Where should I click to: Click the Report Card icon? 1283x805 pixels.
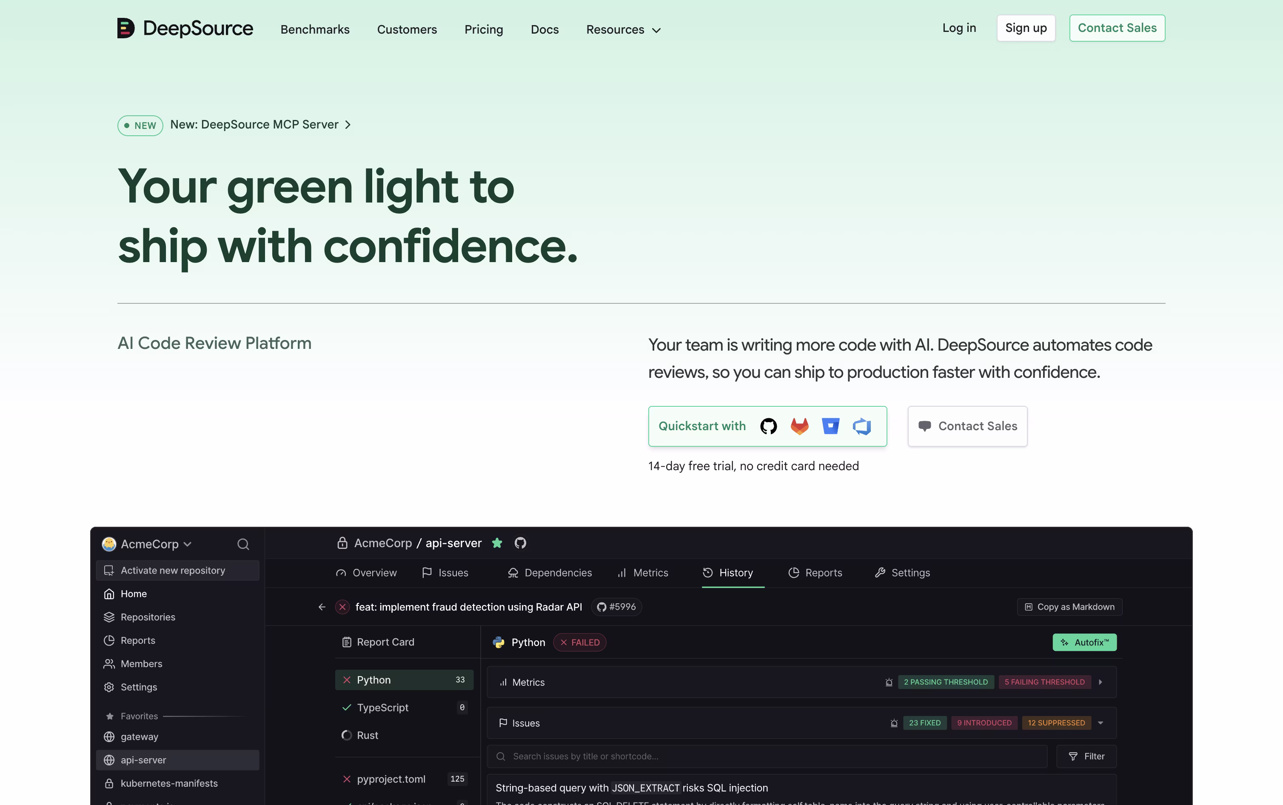(x=346, y=642)
